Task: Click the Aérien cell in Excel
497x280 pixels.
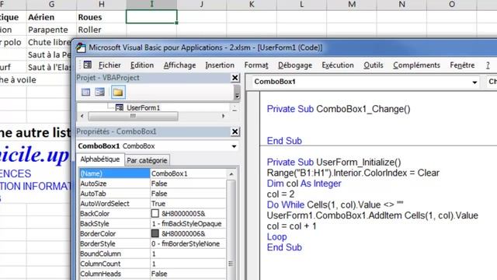Action: pyautogui.click(x=51, y=17)
